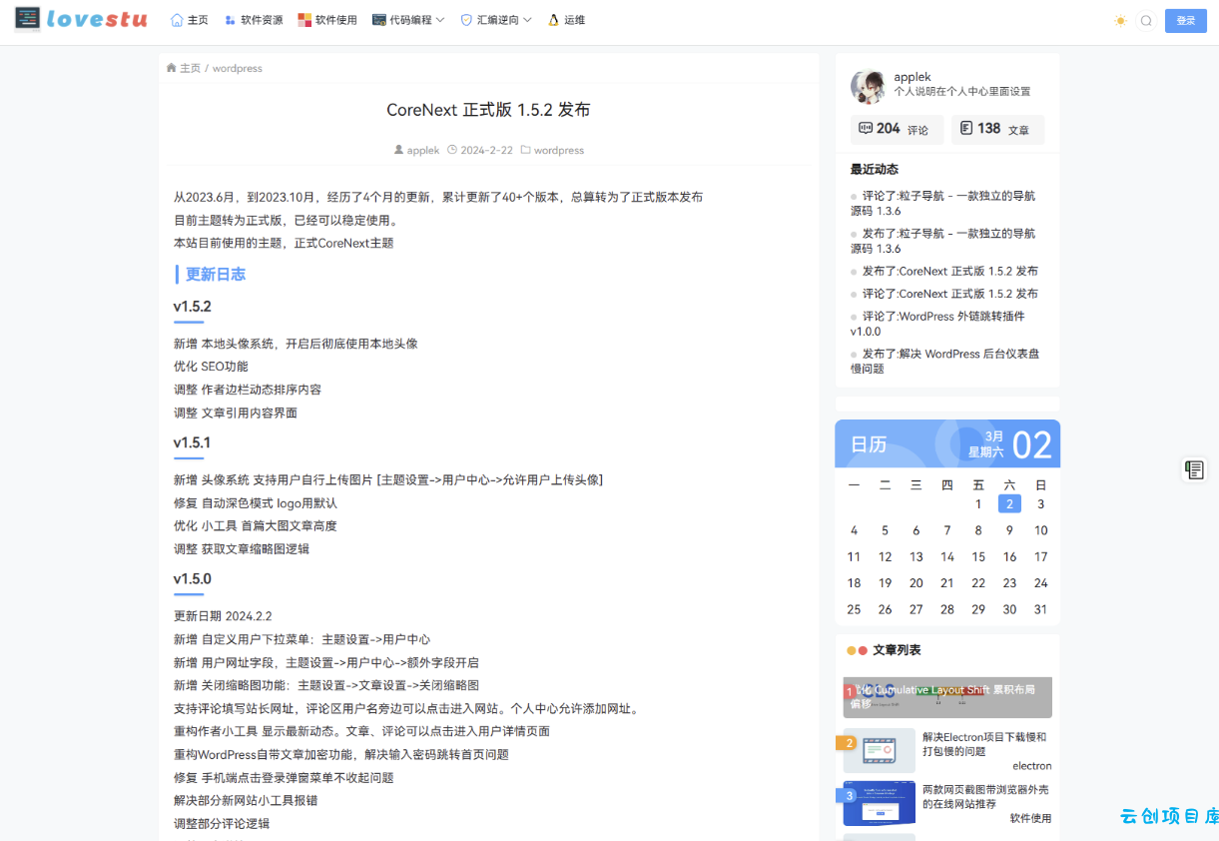
Task: Open the floating table-of-contents icon
Action: [1194, 469]
